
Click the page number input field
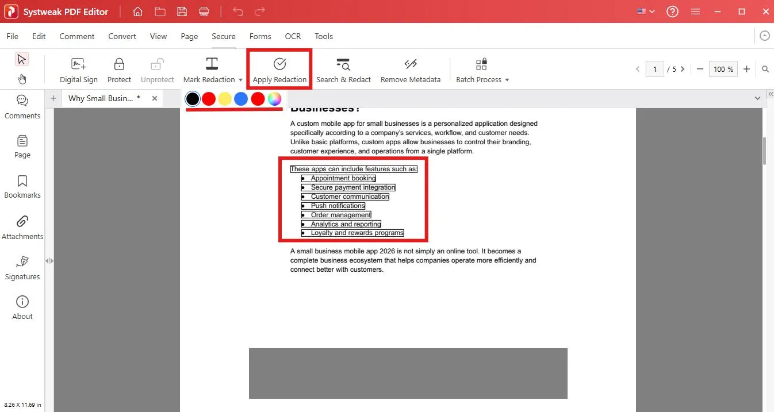654,69
